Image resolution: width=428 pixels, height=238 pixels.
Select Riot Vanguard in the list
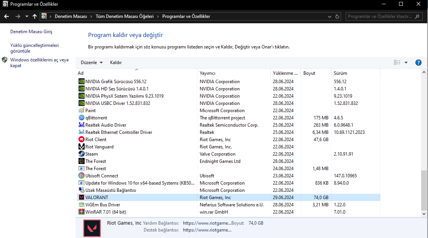99,147
